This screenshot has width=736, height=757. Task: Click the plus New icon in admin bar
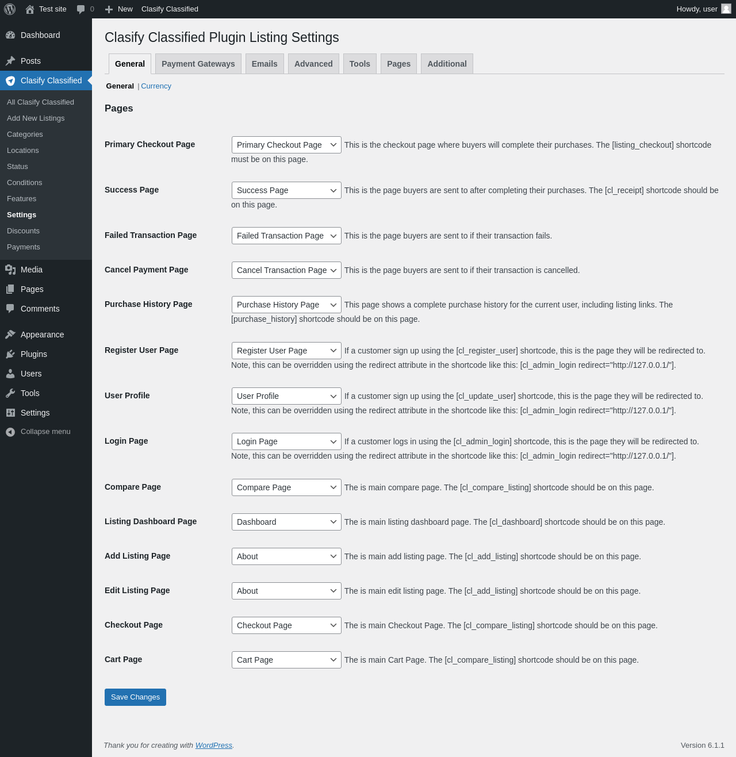point(109,9)
